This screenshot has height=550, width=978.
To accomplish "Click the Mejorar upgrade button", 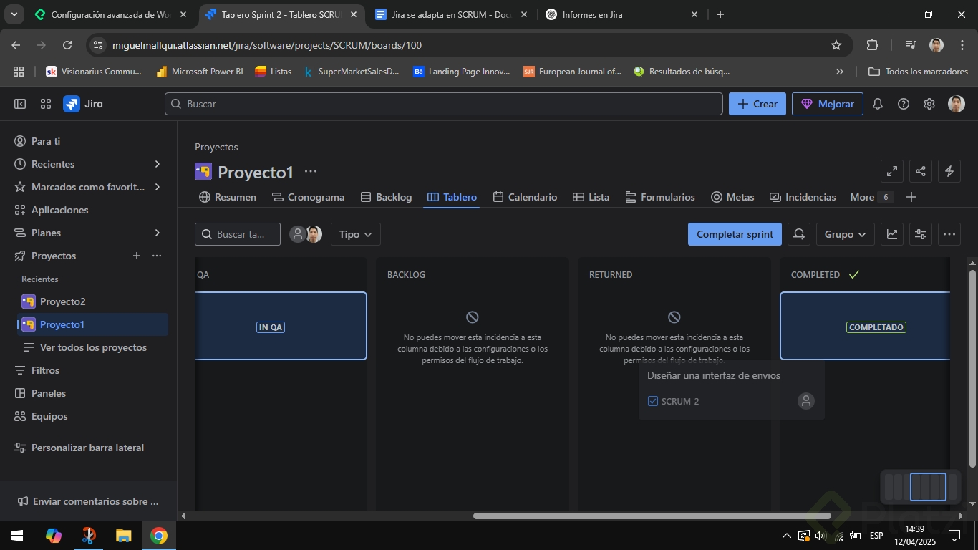I will click(827, 104).
